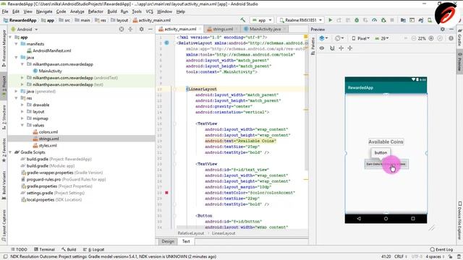Screen dimensions: 463x260
Task: Expand the mipmap folder
Action: coord(22,118)
